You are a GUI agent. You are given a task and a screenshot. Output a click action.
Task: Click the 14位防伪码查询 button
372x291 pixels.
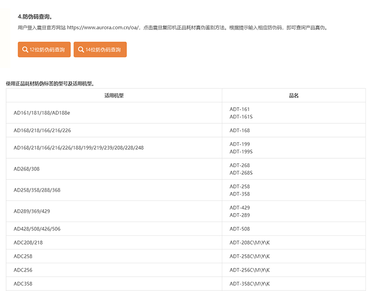pos(100,50)
